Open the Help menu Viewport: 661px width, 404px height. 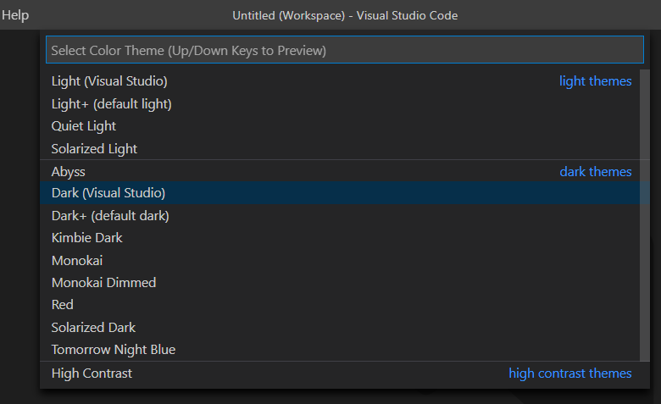[x=15, y=15]
